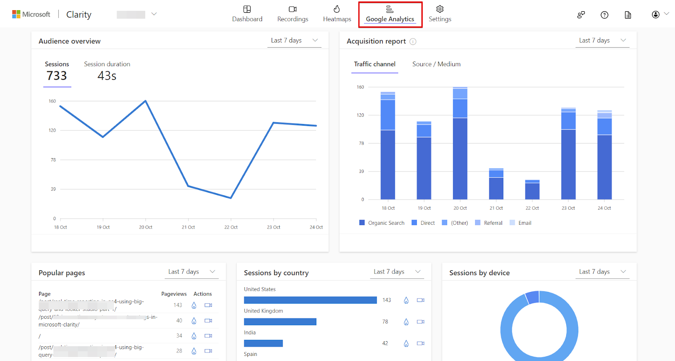
Task: Open recordings for United Kingdom sessions
Action: tap(421, 322)
